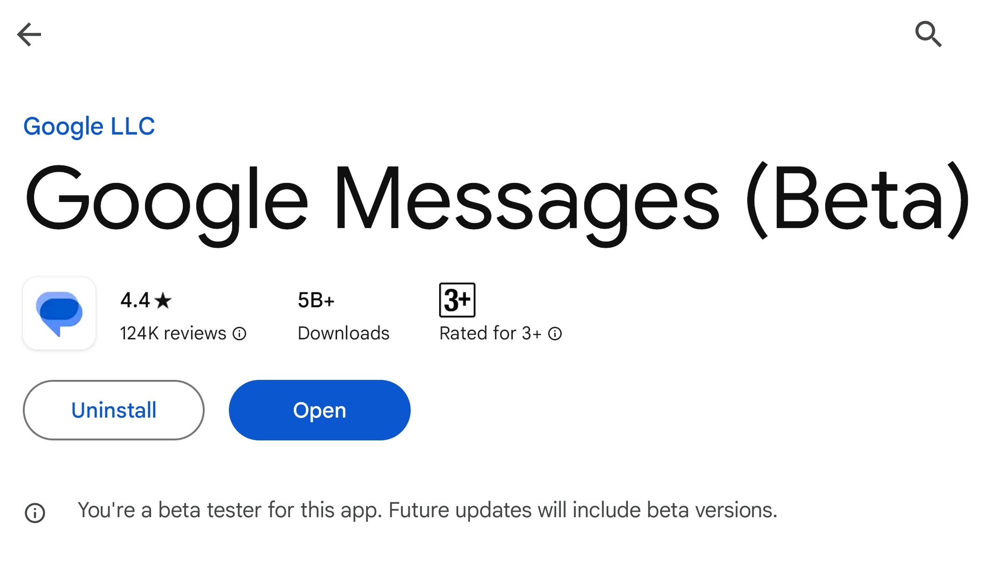Image resolution: width=985 pixels, height=581 pixels.
Task: Open search with the magnifier icon
Action: (928, 34)
